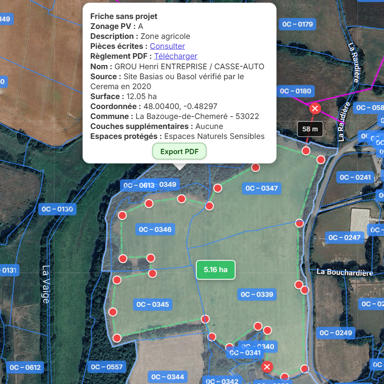
Task: Click the 0C-0180 parcel tag
Action: (295, 91)
